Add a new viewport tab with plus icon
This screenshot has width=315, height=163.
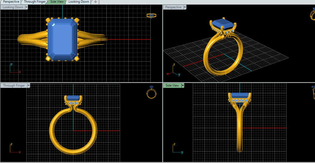click(x=96, y=2)
